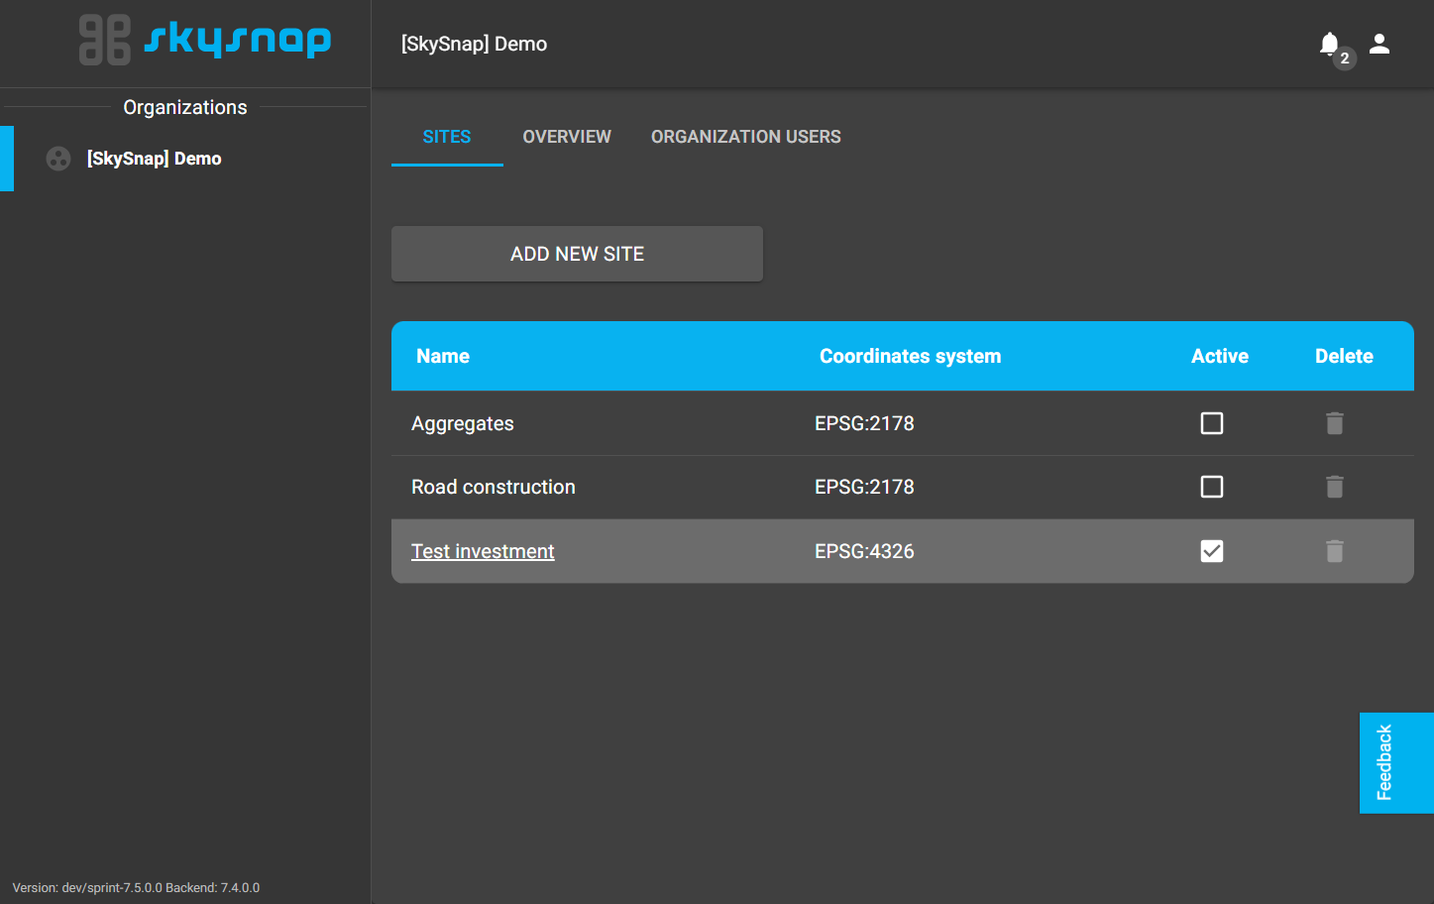Click EPSG:2178 in the Road construction row
1434x904 pixels.
click(x=864, y=487)
